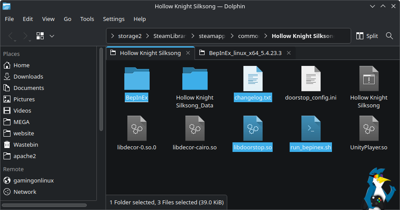This screenshot has width=400, height=210.
Task: Expand the view mode dropdown arrow
Action: 52,36
